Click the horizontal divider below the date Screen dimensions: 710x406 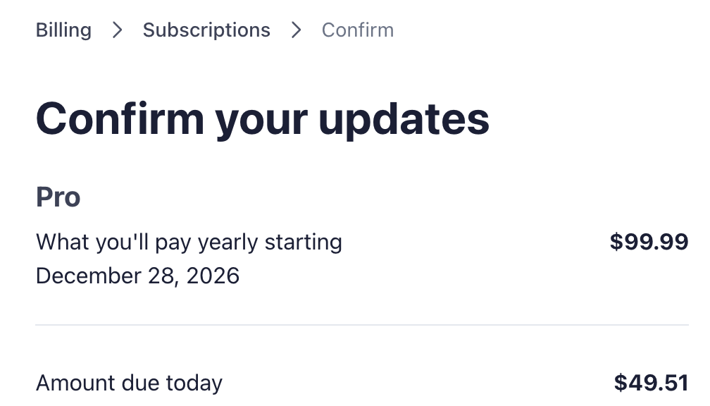tap(362, 325)
